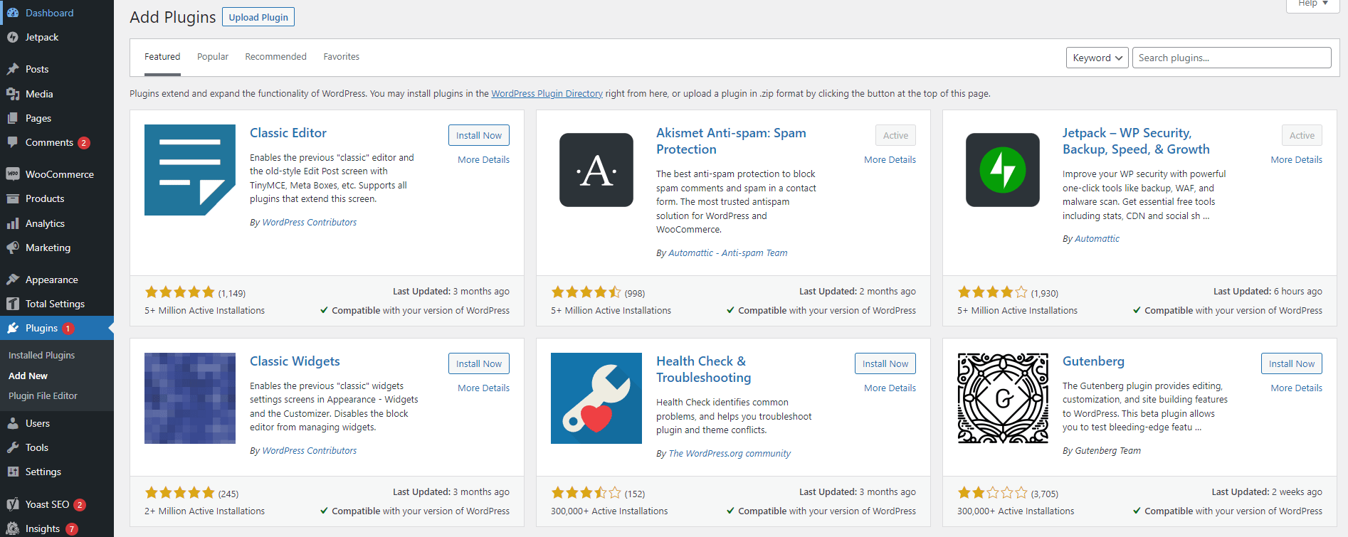Focus the Search plugins input field
This screenshot has width=1348, height=537.
click(1231, 58)
